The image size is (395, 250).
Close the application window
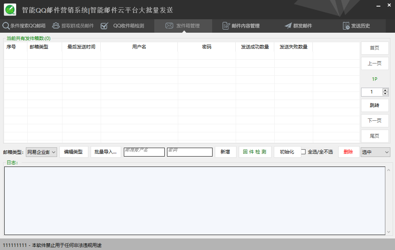(389, 5)
